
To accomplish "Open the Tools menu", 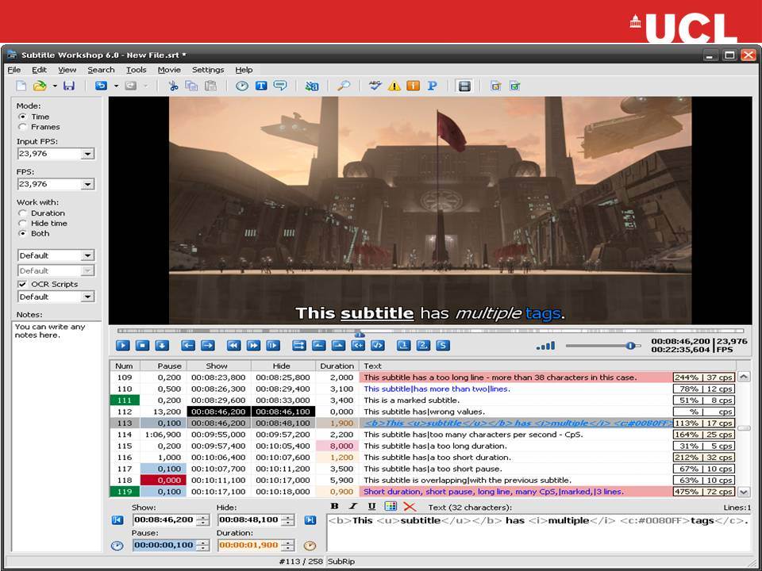I will (136, 70).
